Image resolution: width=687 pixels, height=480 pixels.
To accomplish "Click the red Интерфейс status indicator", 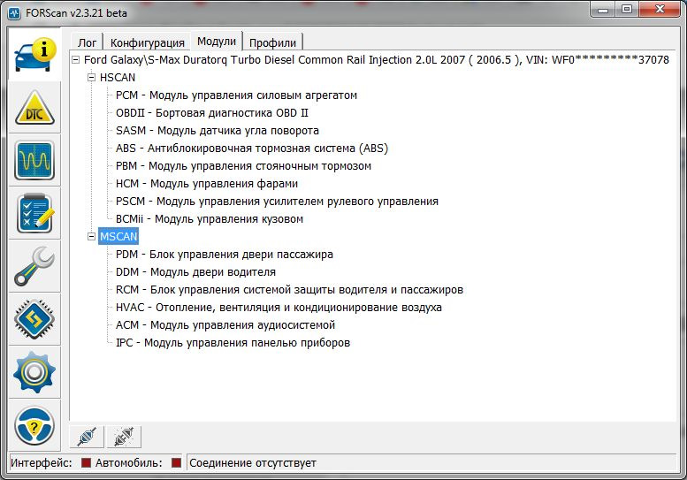I will point(87,462).
